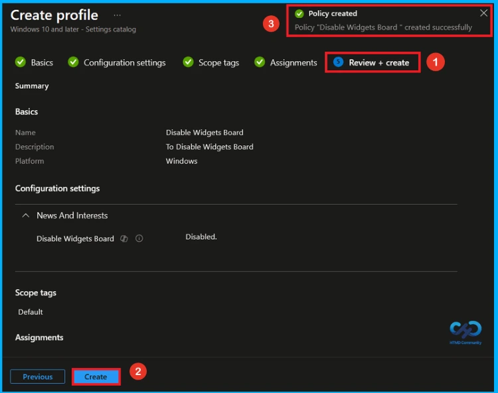Click the Summary heading

(32, 86)
